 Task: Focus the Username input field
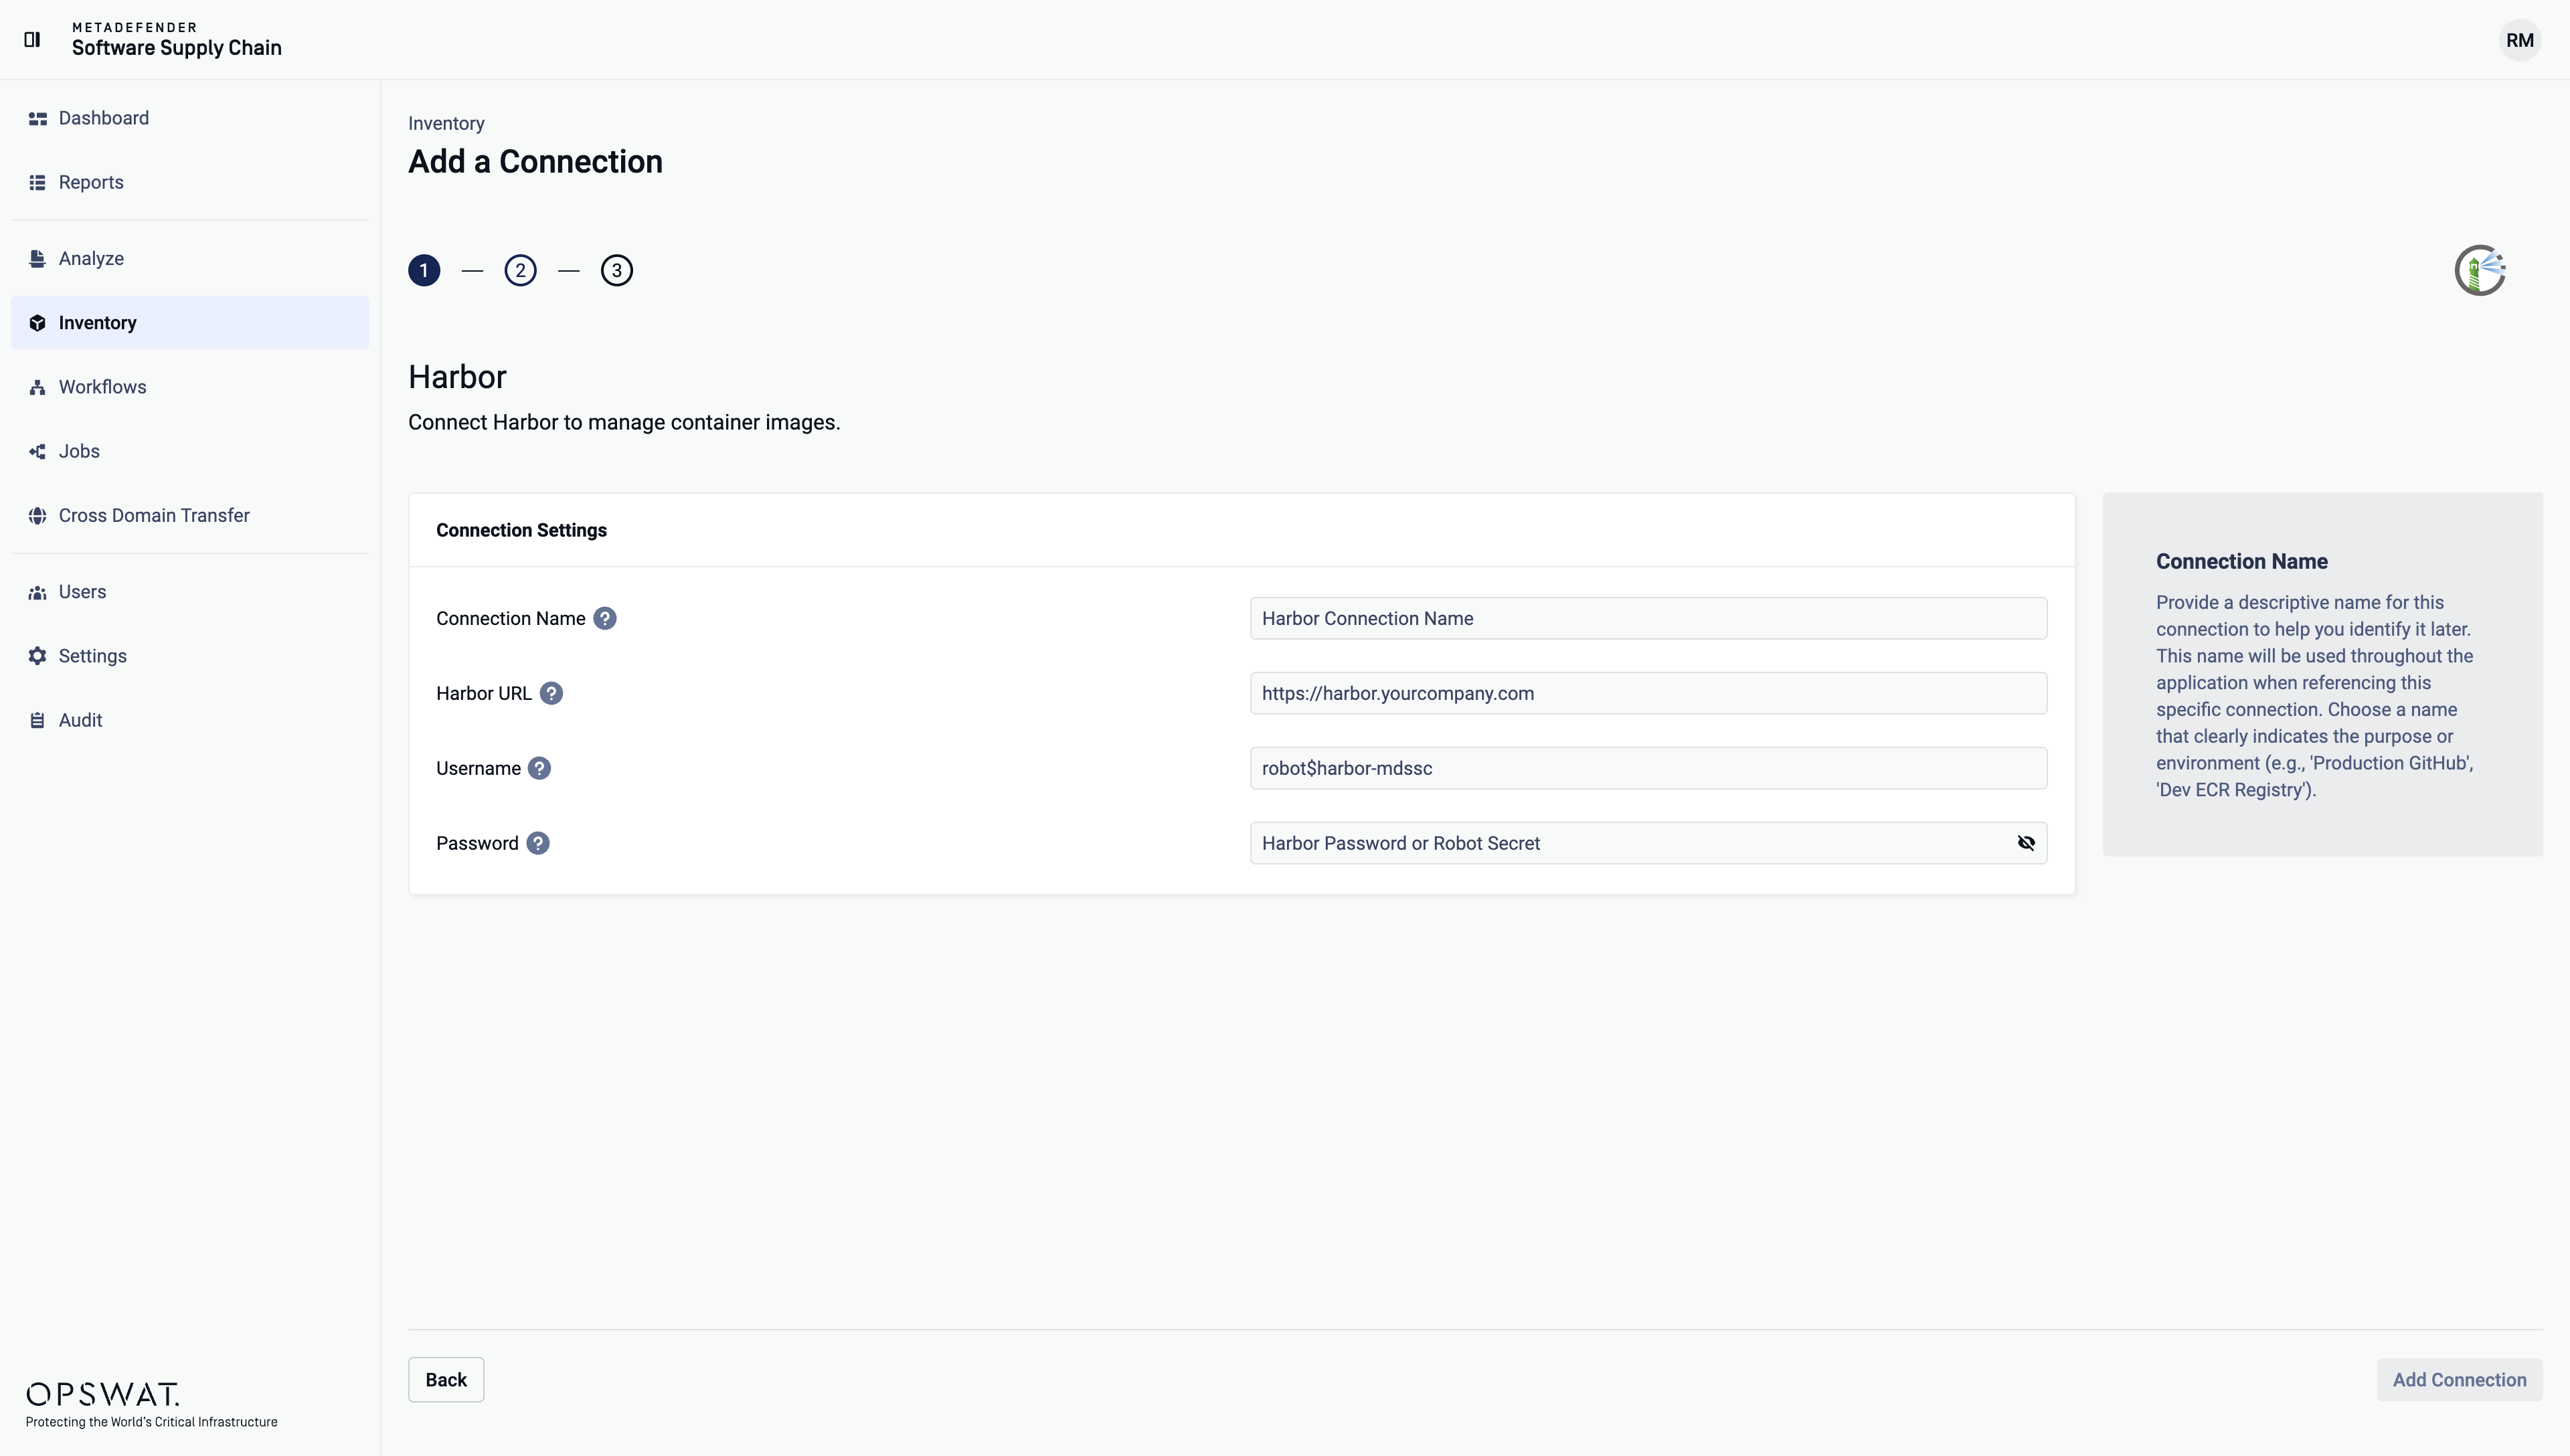(1648, 768)
